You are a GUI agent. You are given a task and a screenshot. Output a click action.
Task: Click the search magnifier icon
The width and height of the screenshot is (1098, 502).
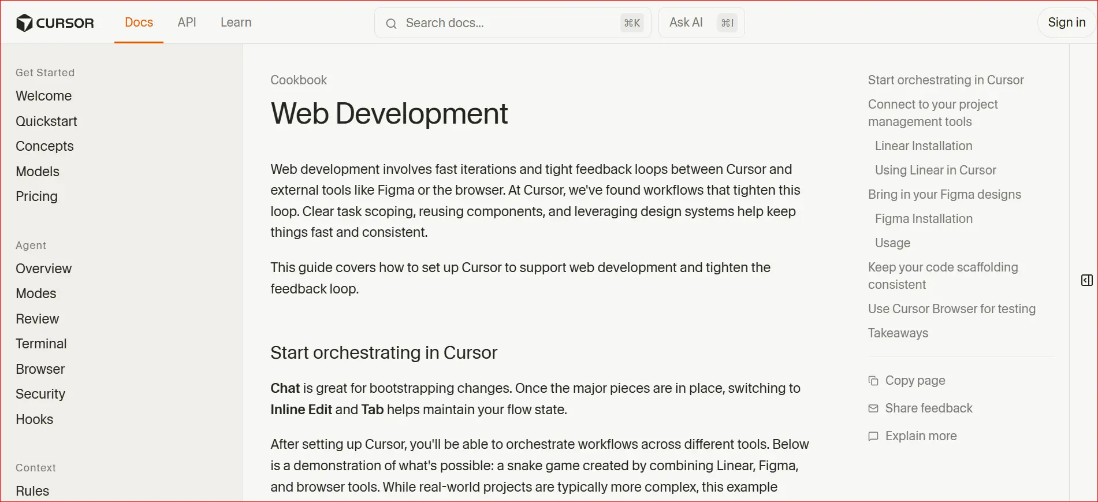click(391, 24)
